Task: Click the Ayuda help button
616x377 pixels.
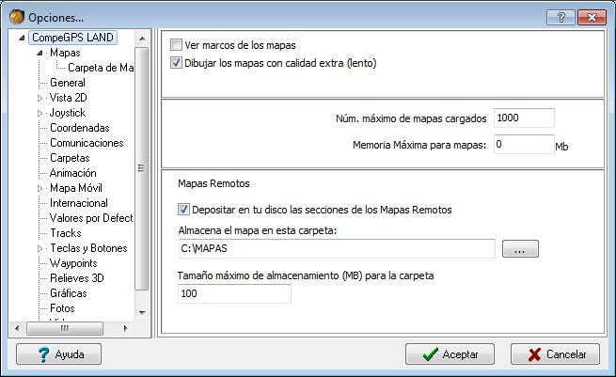Action: (58, 354)
